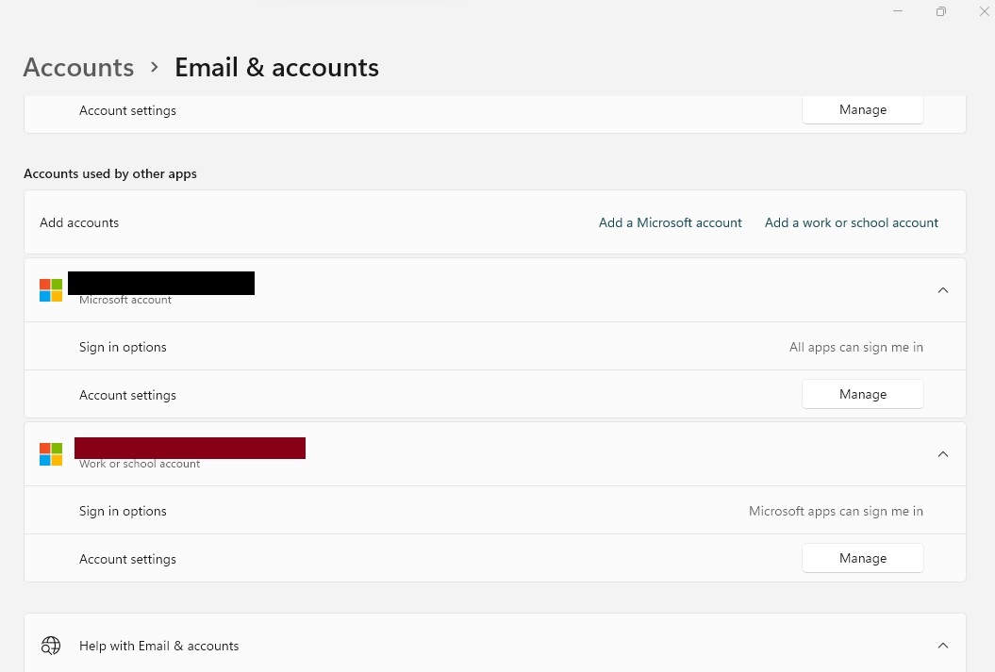995x672 pixels.
Task: Collapse the Work or school account chevron
Action: pyautogui.click(x=943, y=454)
